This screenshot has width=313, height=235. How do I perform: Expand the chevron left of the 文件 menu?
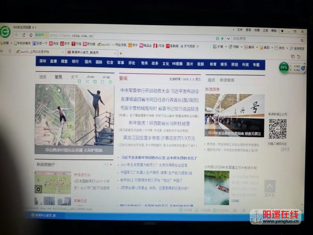pyautogui.click(x=233, y=29)
